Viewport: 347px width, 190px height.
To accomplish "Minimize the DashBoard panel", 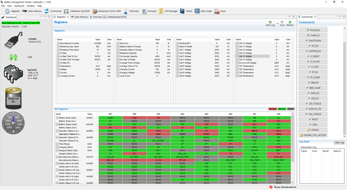I will pos(45,17).
